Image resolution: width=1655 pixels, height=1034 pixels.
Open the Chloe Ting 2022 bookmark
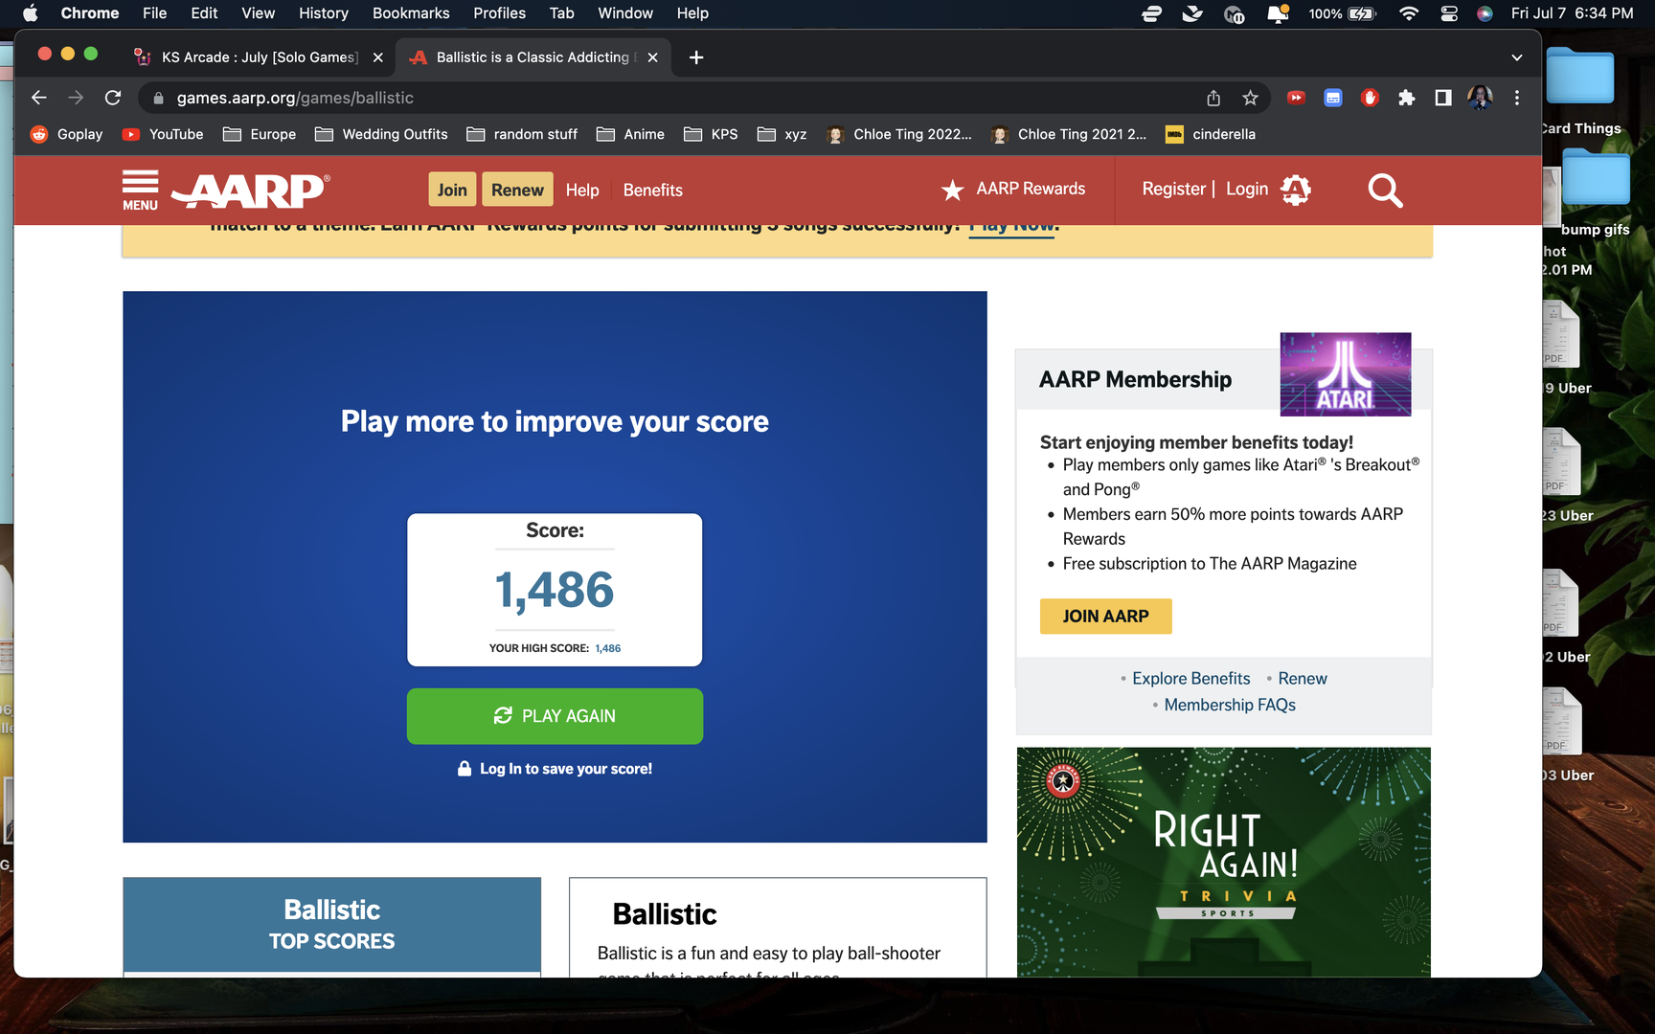[899, 134]
